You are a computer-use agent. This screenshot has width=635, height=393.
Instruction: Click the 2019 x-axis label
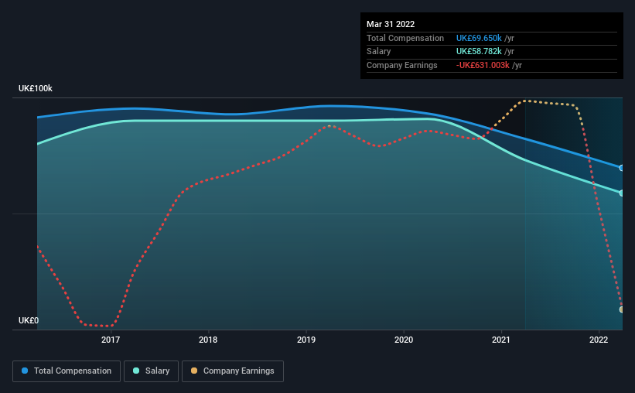(x=306, y=340)
